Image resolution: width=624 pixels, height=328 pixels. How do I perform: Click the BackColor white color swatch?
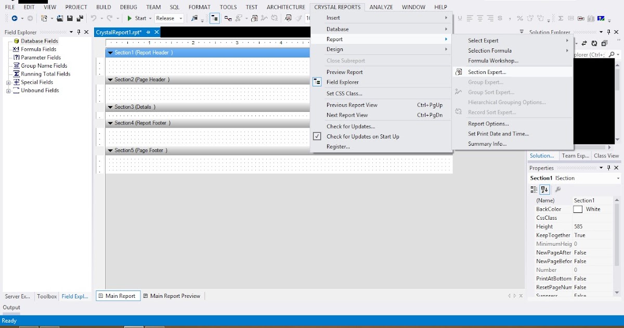(578, 209)
